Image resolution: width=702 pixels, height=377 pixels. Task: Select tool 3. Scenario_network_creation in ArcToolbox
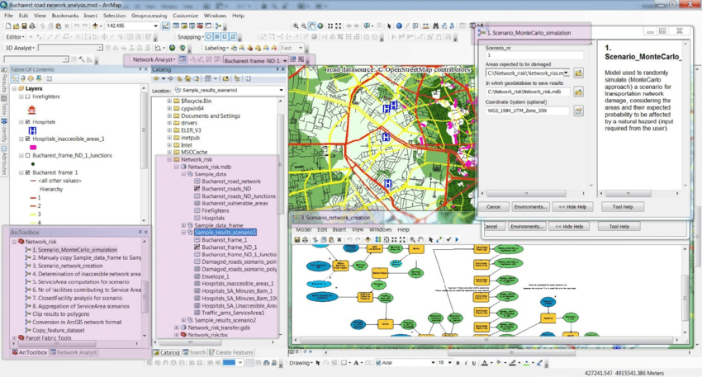click(x=67, y=266)
